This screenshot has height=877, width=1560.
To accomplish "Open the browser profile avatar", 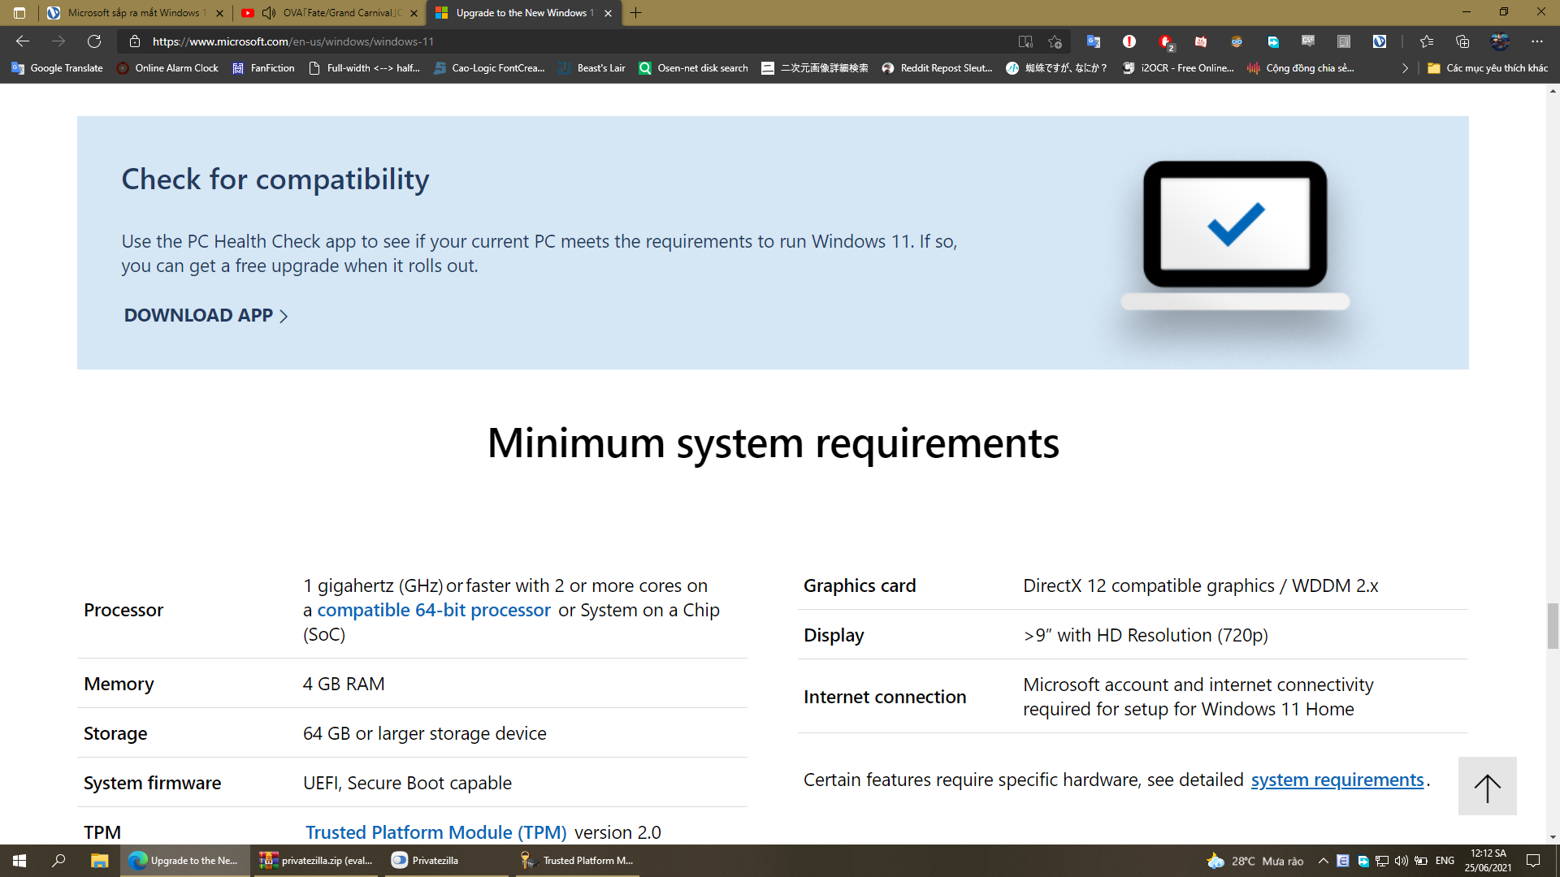I will click(1500, 41).
